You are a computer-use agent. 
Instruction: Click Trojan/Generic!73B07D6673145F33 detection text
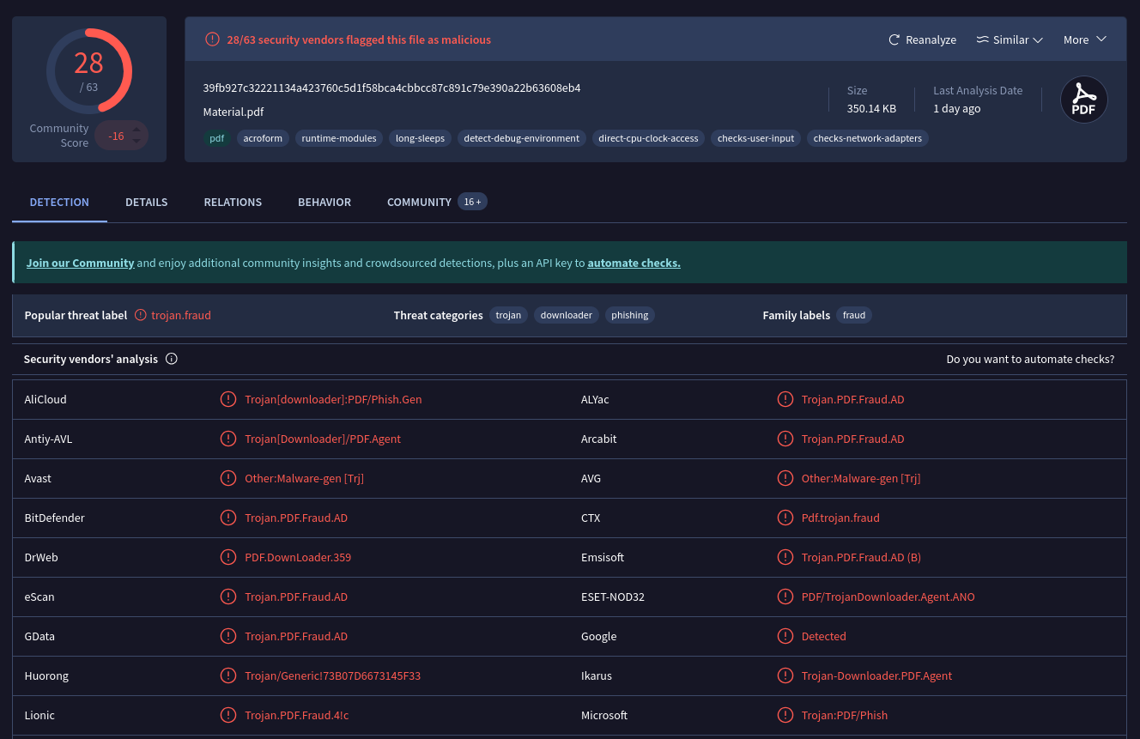(333, 675)
